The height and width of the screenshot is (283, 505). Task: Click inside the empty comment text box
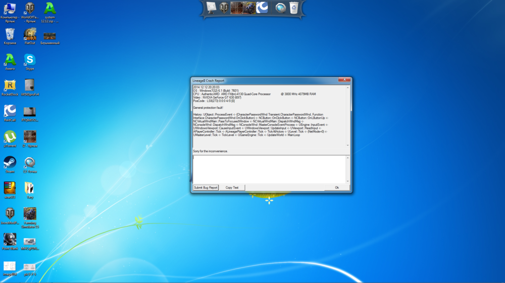[x=269, y=169]
